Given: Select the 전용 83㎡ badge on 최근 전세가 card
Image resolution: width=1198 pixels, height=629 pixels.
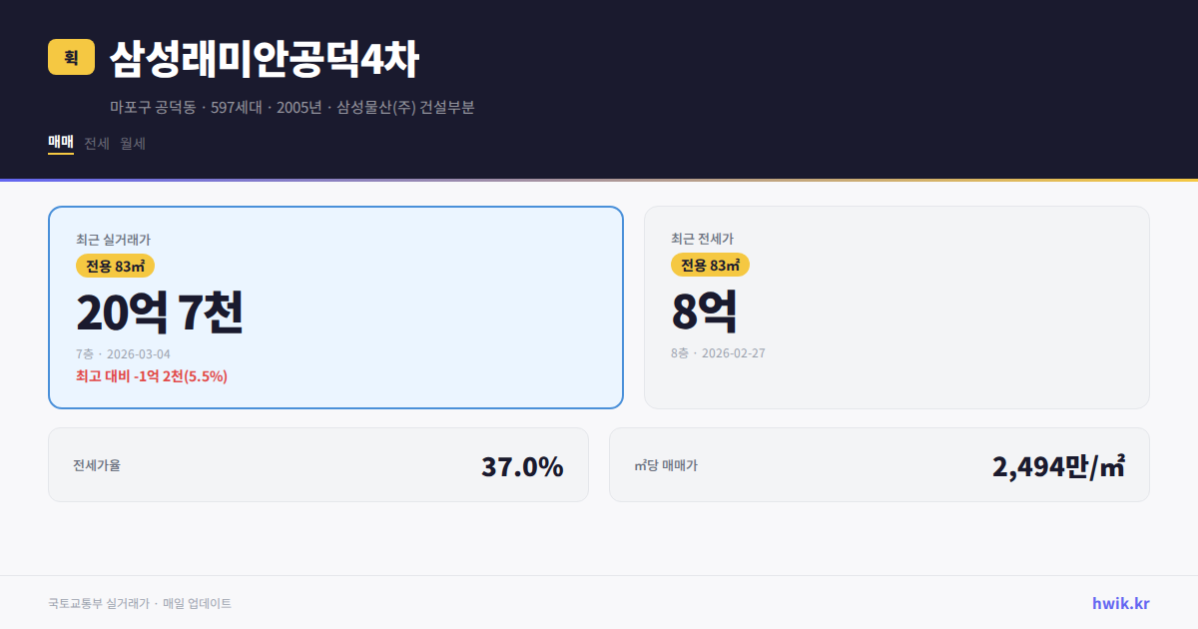Looking at the screenshot, I should (x=712, y=265).
